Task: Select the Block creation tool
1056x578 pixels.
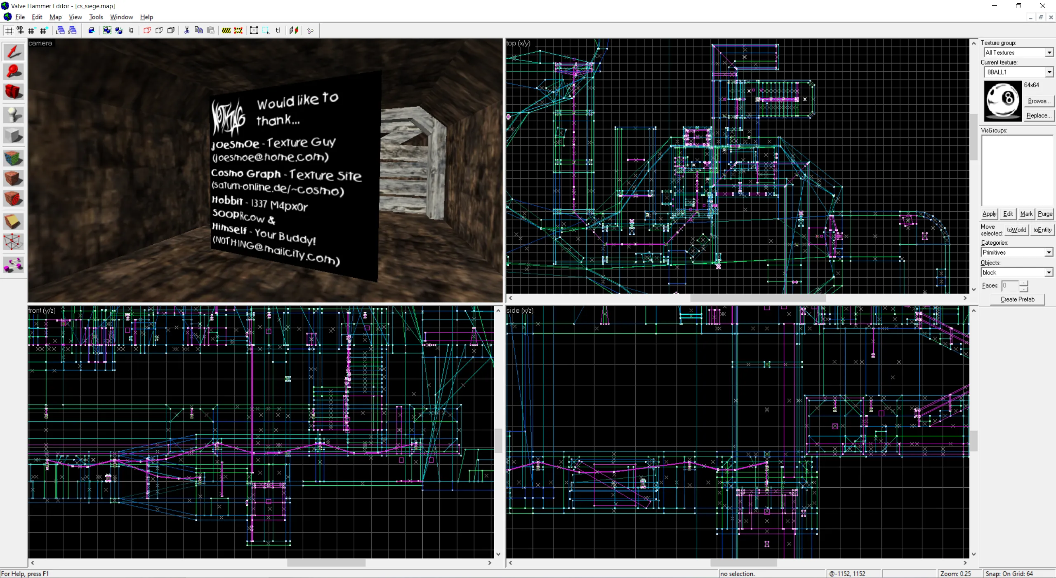Action: [x=14, y=135]
